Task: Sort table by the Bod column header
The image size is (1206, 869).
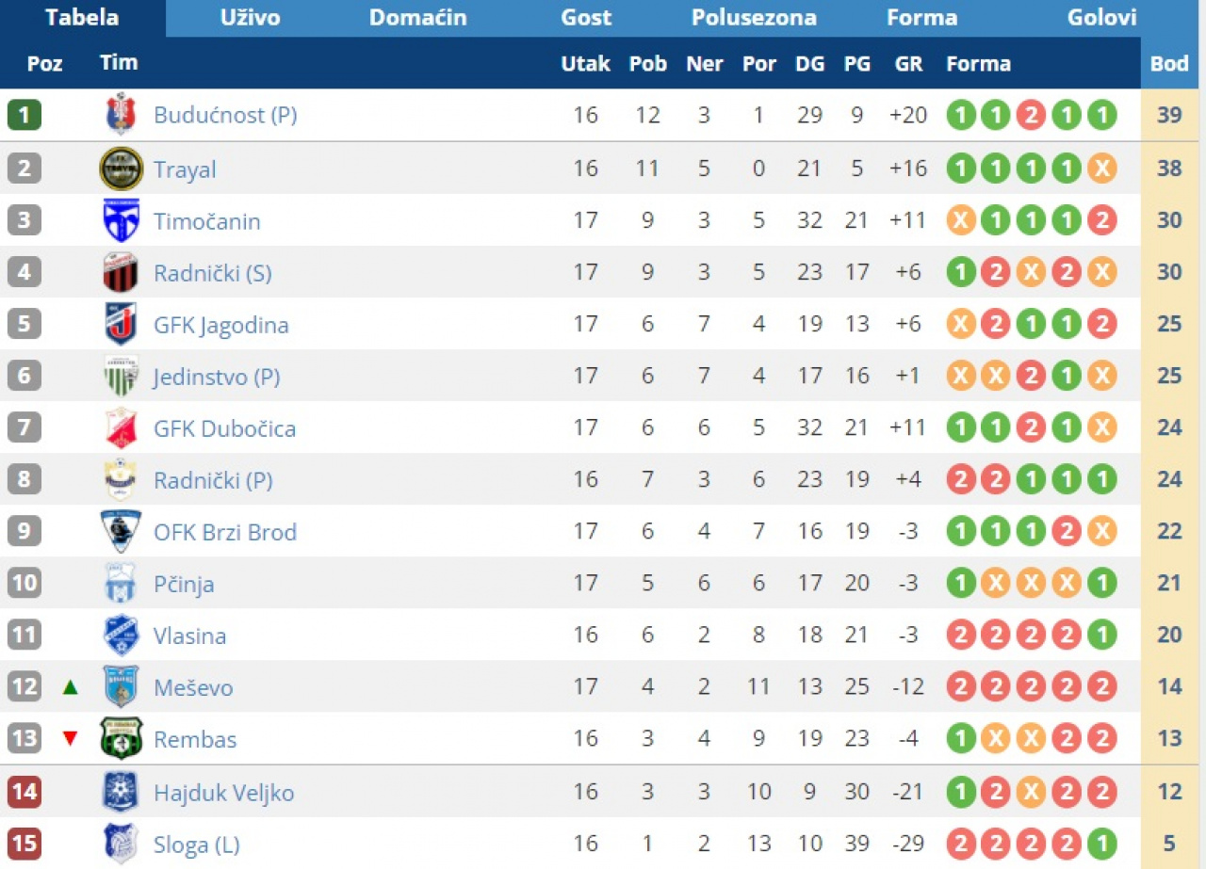Action: [x=1169, y=64]
